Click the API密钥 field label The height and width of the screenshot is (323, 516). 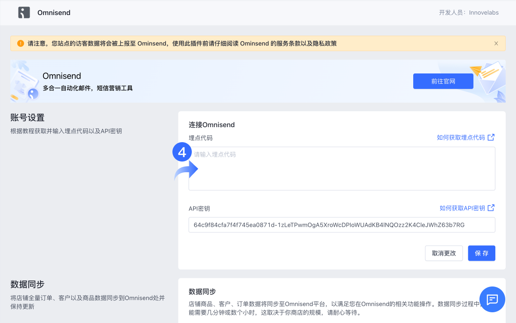point(200,209)
